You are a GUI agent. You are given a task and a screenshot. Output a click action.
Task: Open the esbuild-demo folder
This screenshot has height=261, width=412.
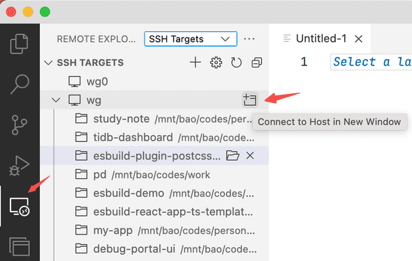[154, 193]
